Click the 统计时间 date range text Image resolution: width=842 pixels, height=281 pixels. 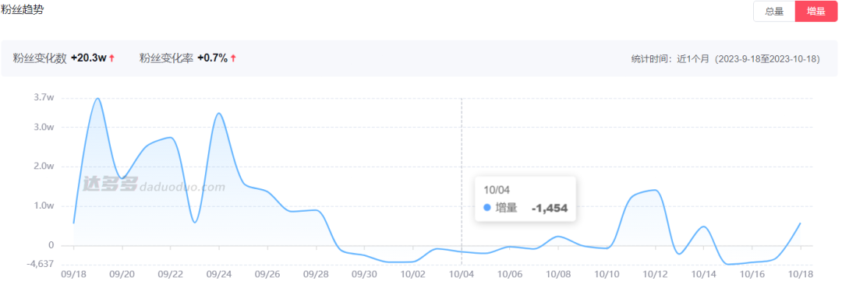[726, 59]
